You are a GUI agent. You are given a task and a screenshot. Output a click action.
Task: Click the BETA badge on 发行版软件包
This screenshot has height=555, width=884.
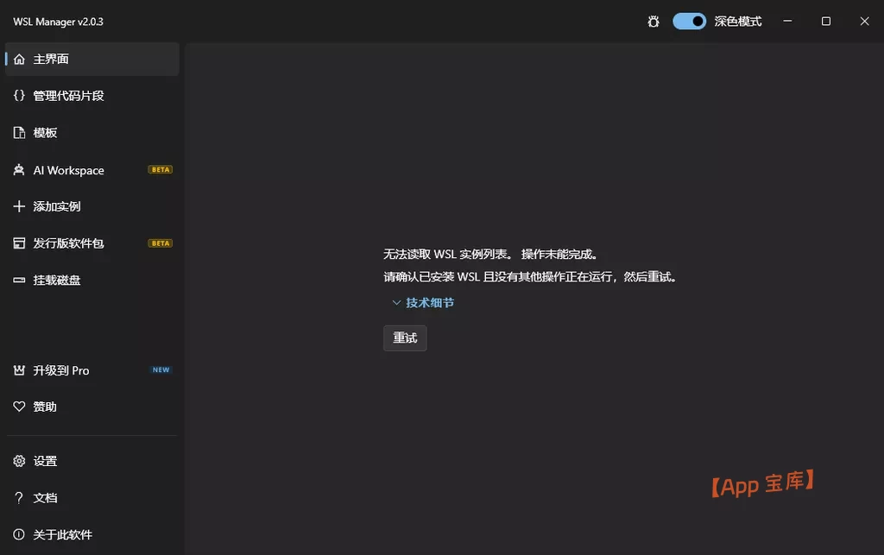pyautogui.click(x=160, y=243)
